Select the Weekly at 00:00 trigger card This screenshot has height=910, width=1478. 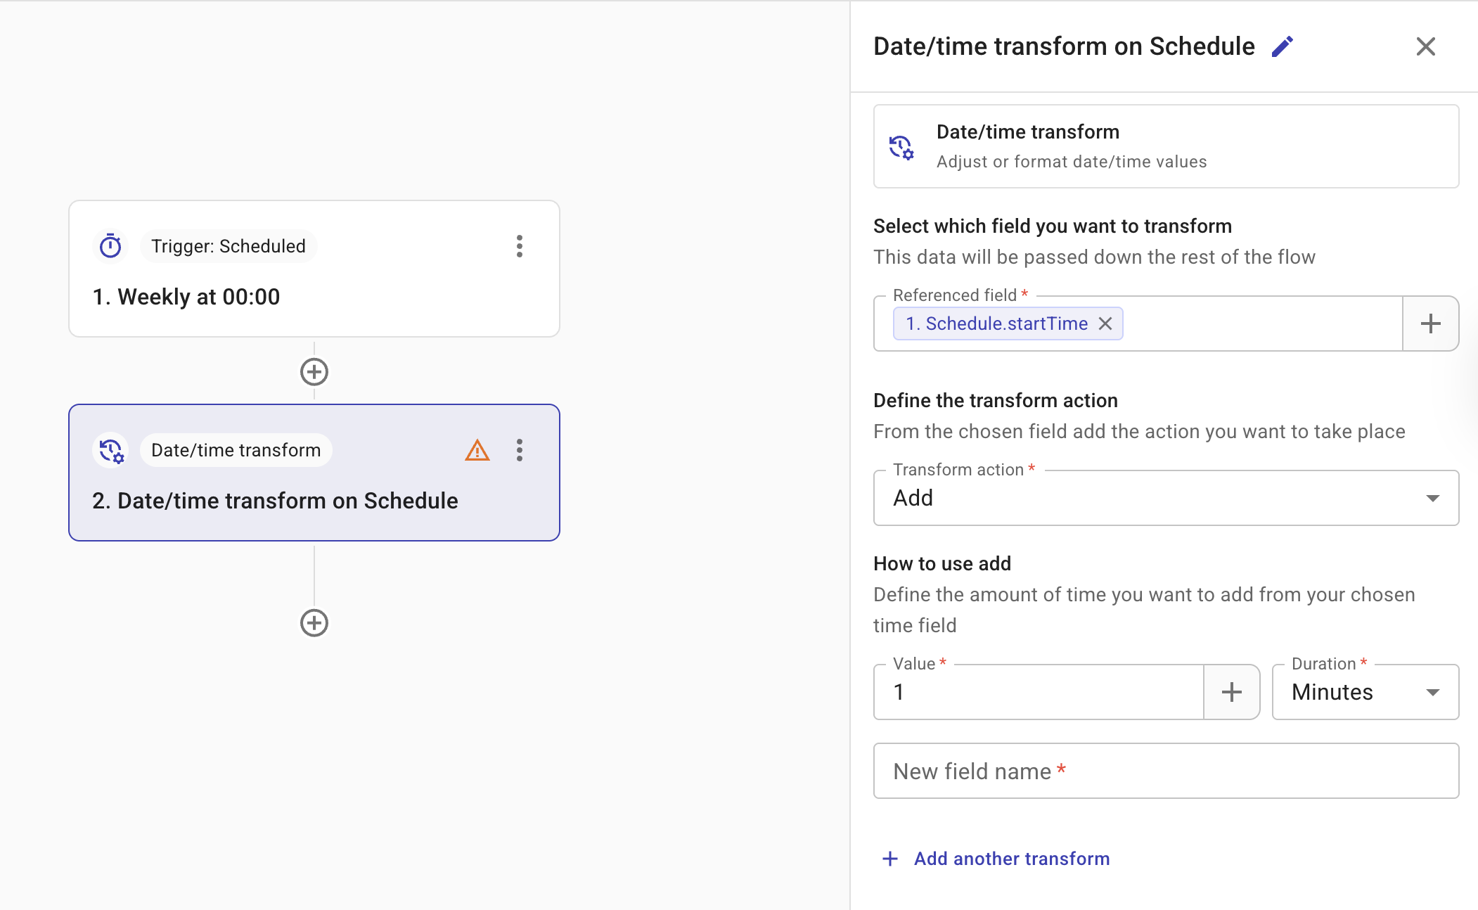[314, 297]
